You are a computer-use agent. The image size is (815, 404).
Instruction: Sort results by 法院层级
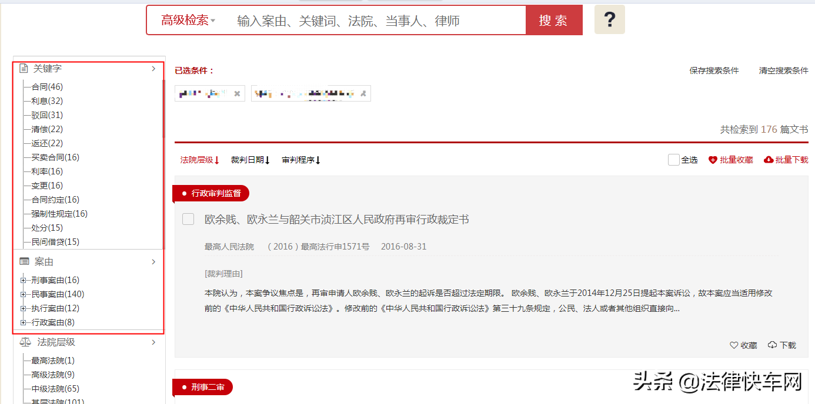[199, 159]
